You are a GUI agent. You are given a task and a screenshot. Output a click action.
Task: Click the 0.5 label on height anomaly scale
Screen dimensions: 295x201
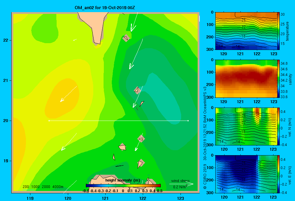(160, 191)
